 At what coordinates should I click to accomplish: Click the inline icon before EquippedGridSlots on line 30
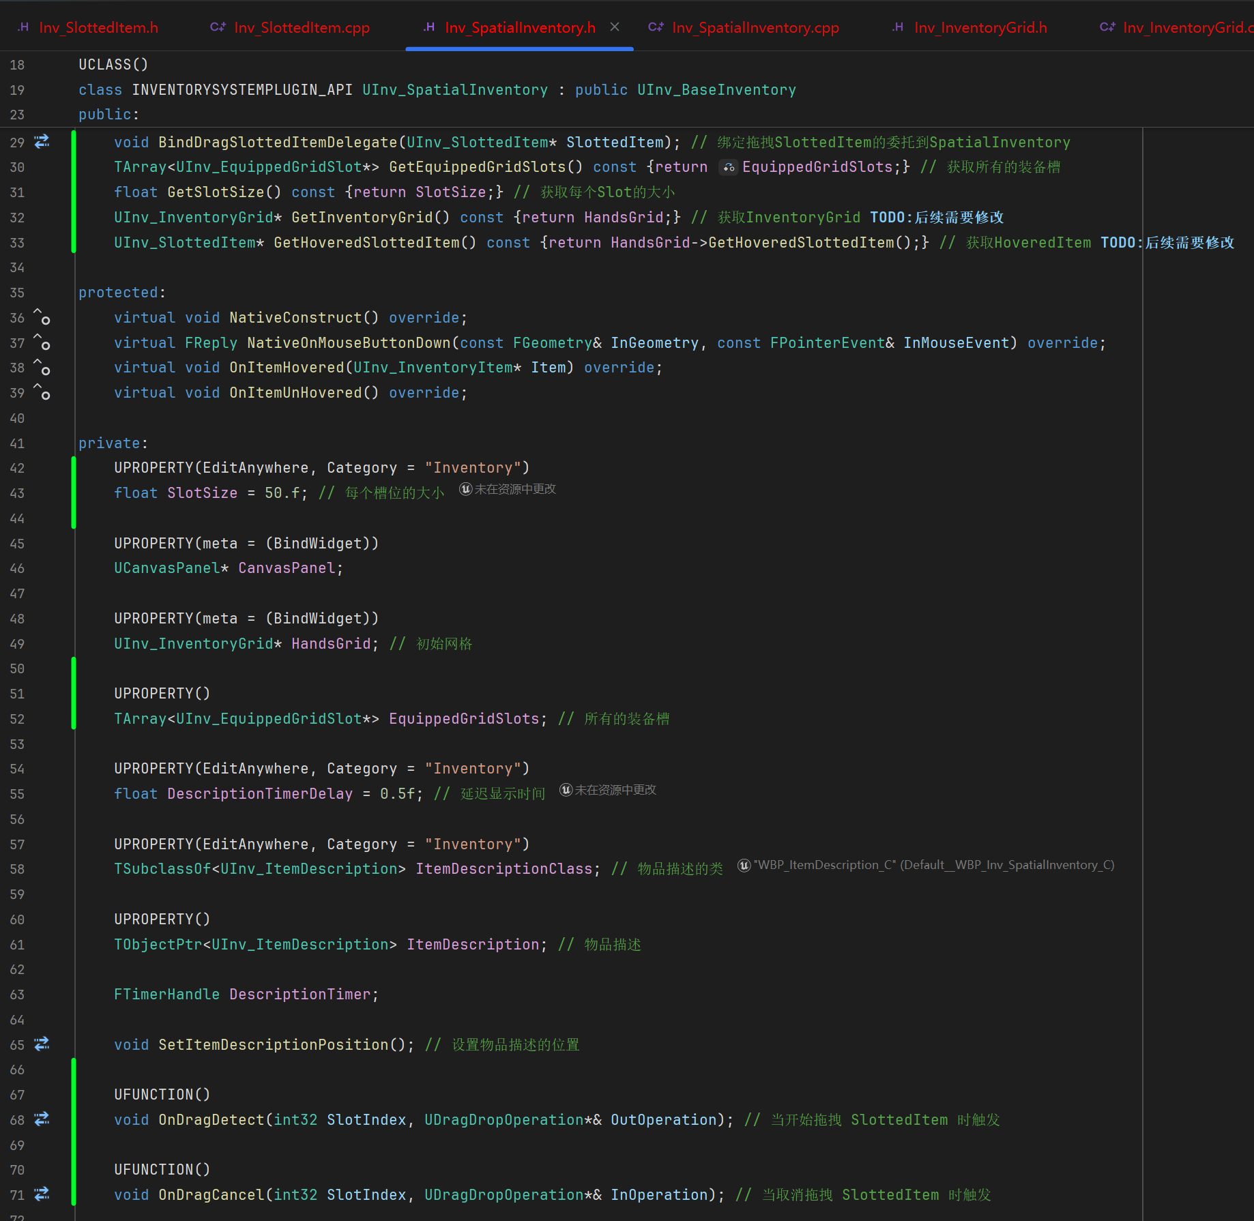point(729,168)
